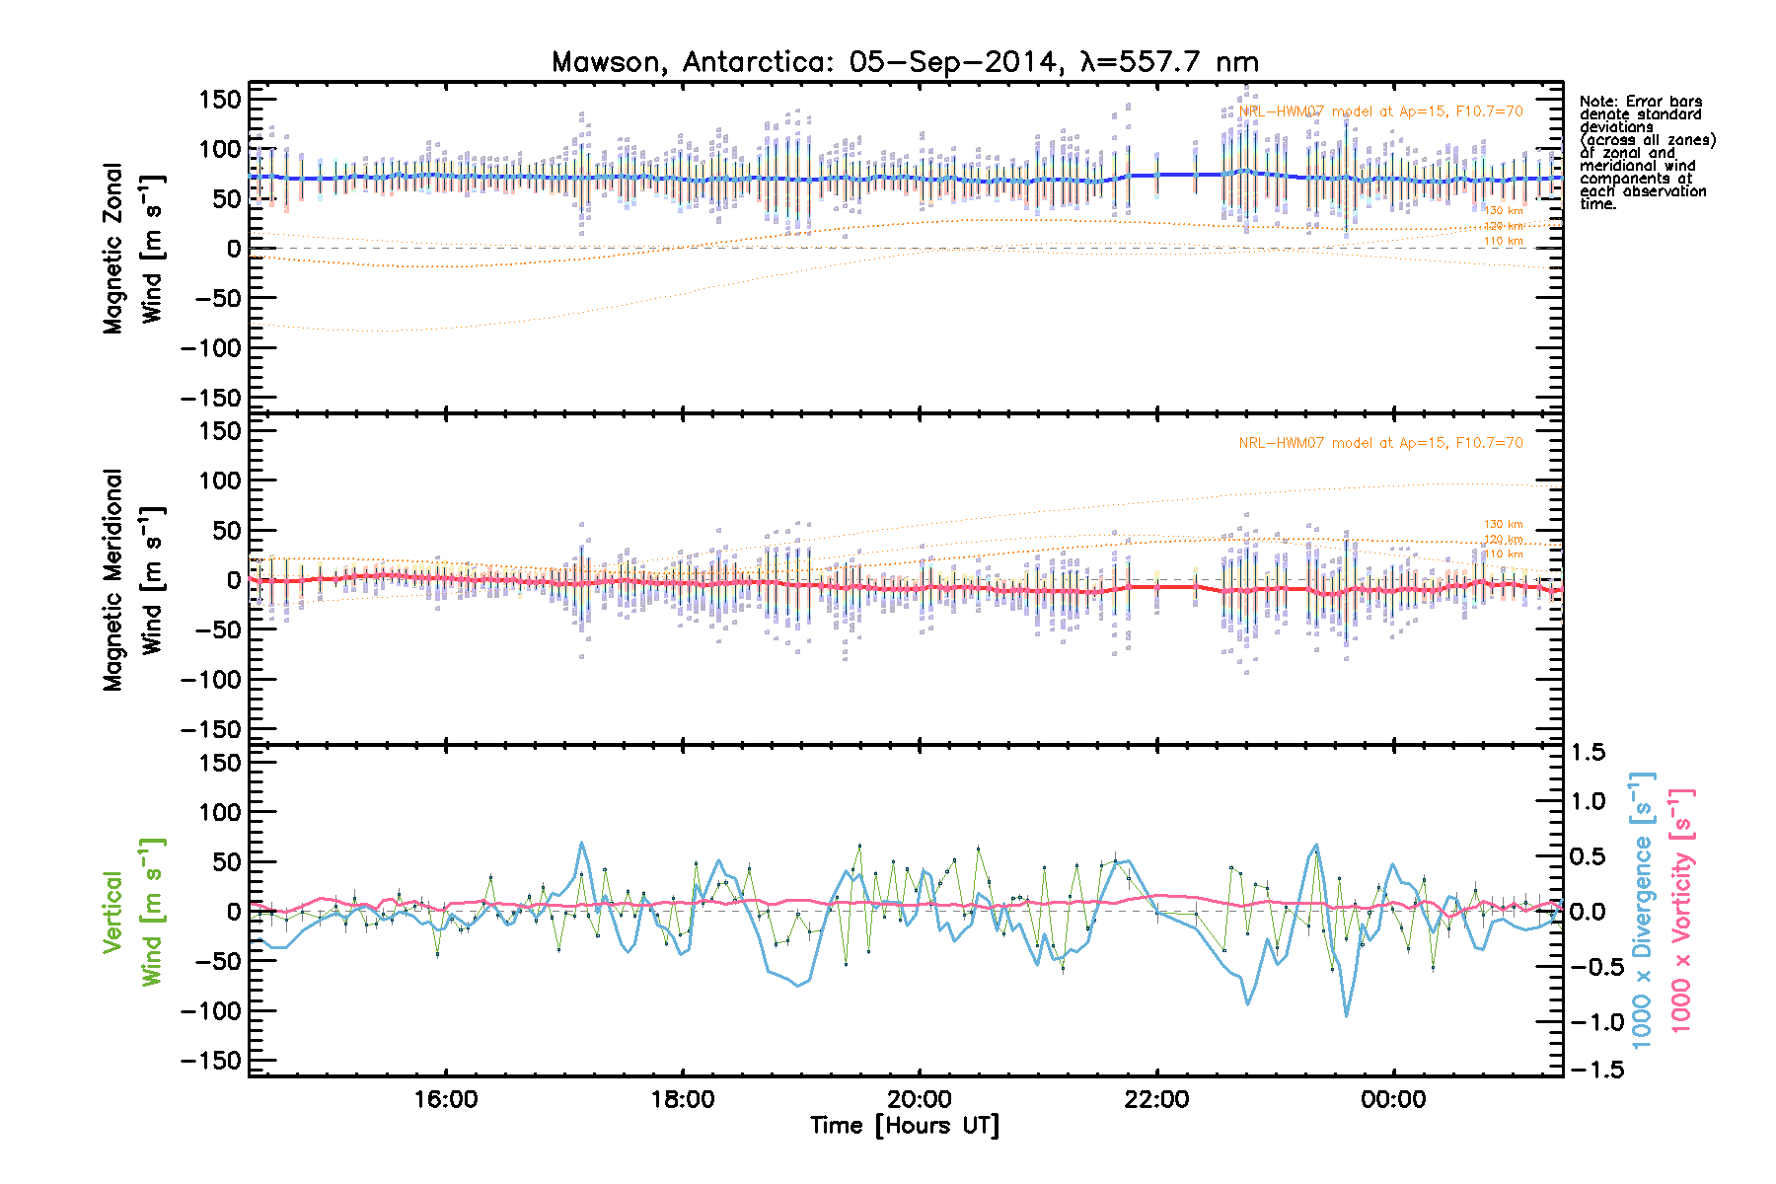Click the 16:00 time tick label
Screen dimensions: 1776x1184
[x=446, y=1099]
